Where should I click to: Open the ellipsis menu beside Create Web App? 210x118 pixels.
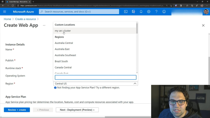44,25
